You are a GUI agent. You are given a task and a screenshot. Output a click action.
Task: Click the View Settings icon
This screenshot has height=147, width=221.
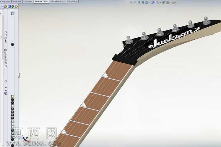(x=173, y=3)
